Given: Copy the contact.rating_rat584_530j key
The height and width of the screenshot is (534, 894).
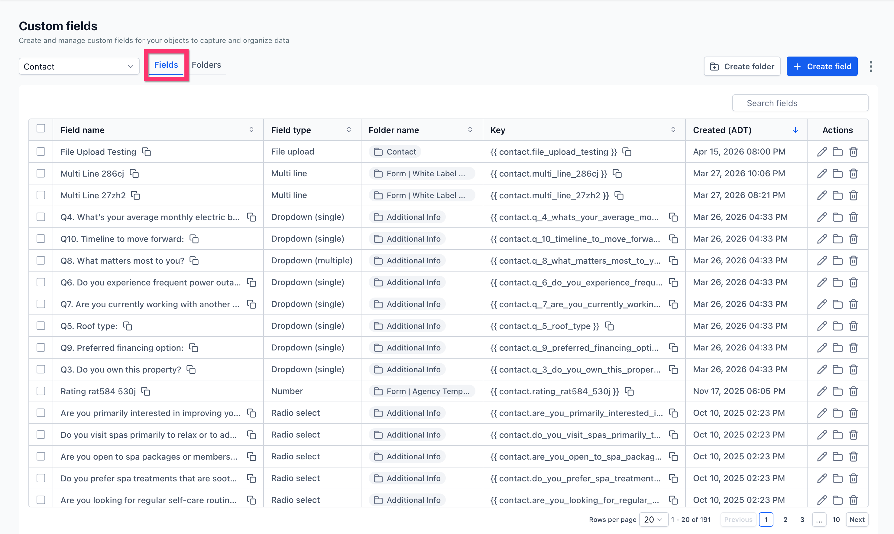Looking at the screenshot, I should (629, 391).
